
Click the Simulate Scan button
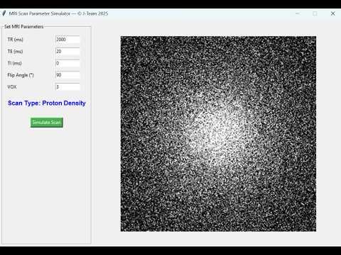point(47,123)
